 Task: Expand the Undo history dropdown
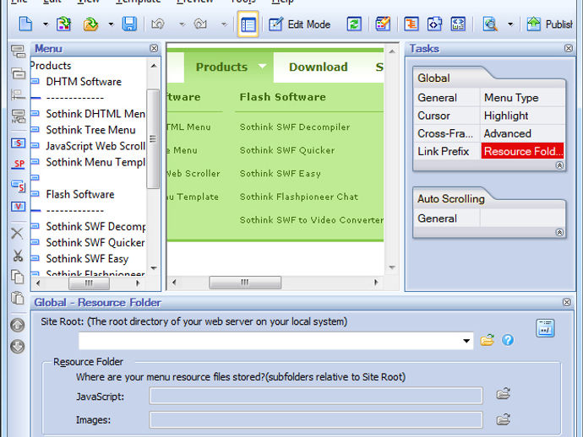pyautogui.click(x=182, y=24)
